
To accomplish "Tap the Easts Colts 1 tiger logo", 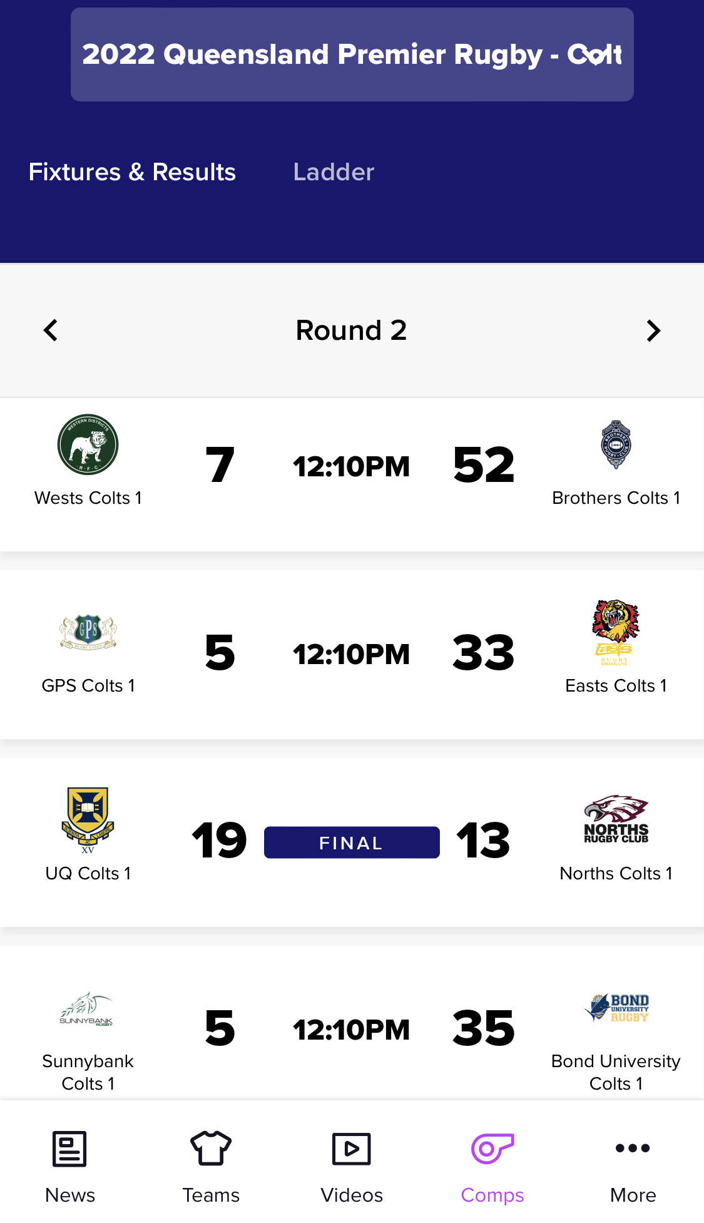I will pyautogui.click(x=616, y=632).
